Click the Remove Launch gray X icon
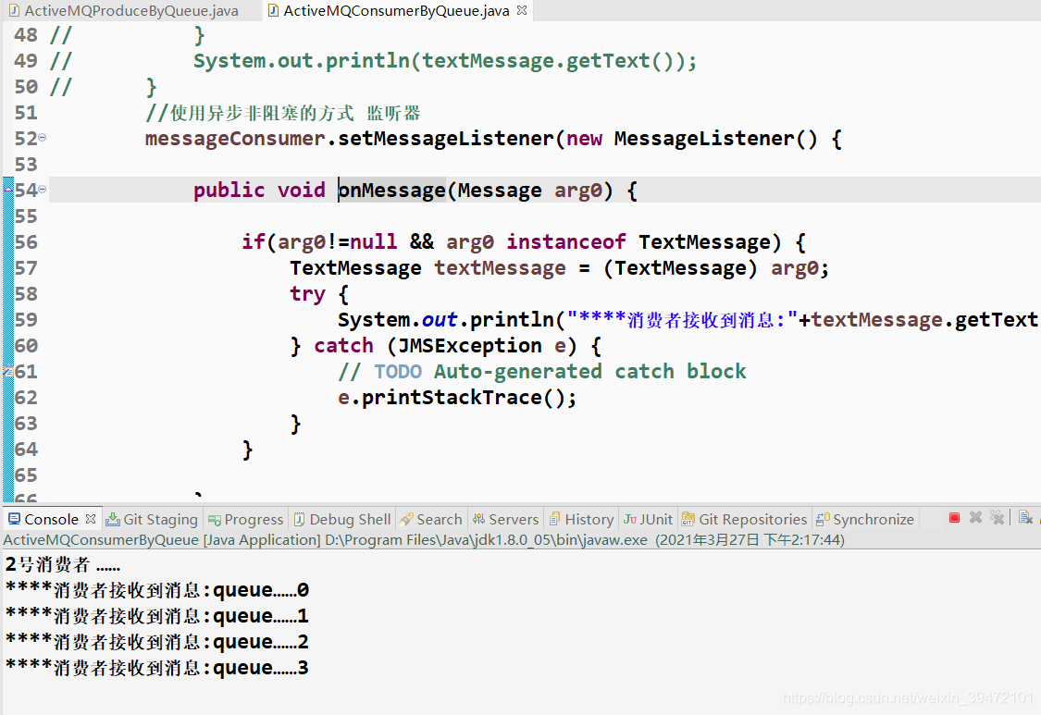The image size is (1041, 715). tap(975, 518)
